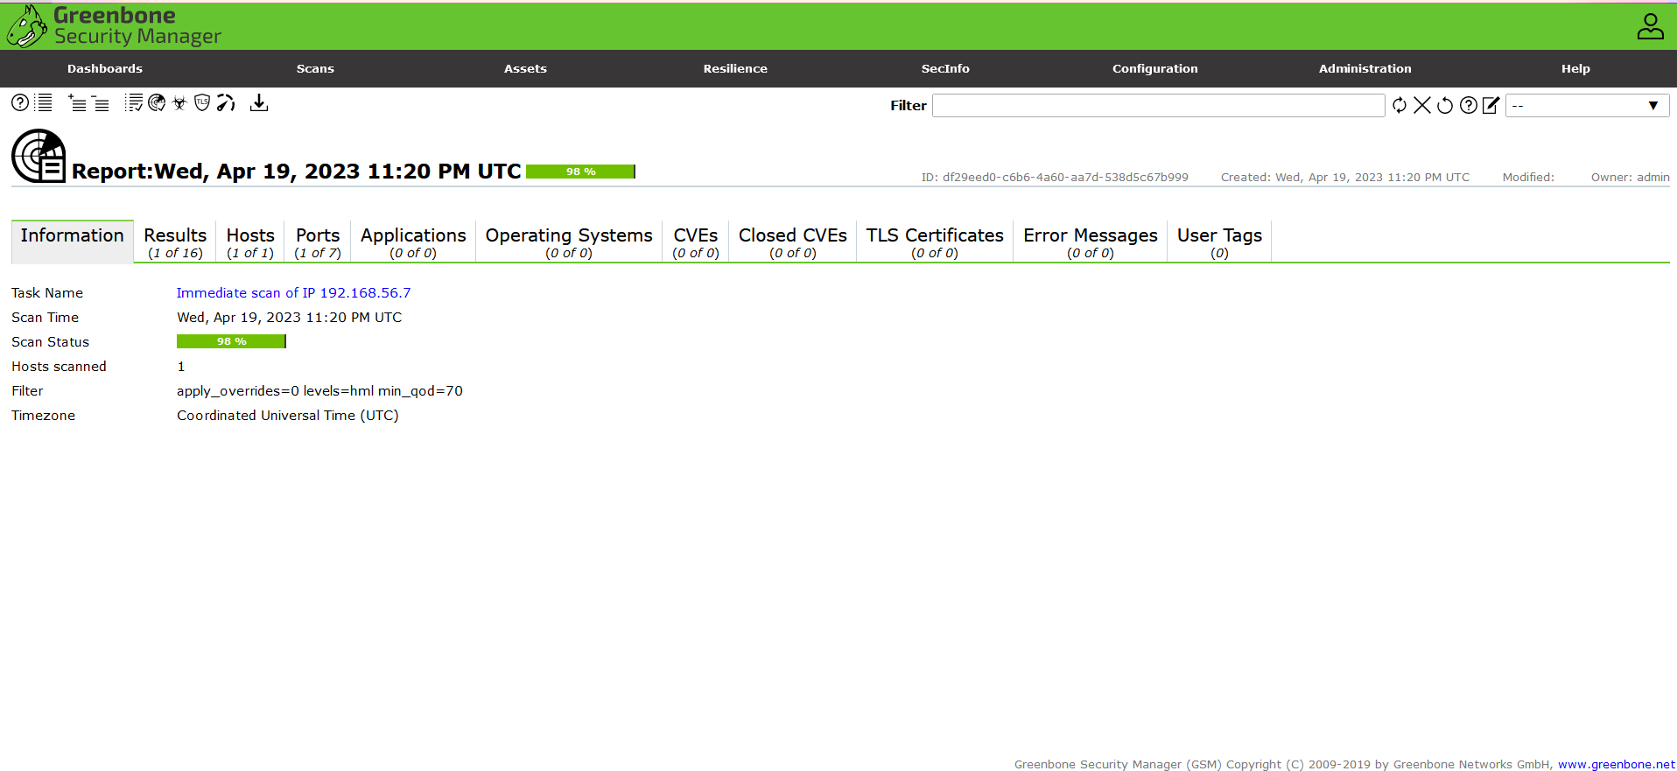Click the Scan Status 98 % progress bar
The image size is (1677, 771).
231,341
